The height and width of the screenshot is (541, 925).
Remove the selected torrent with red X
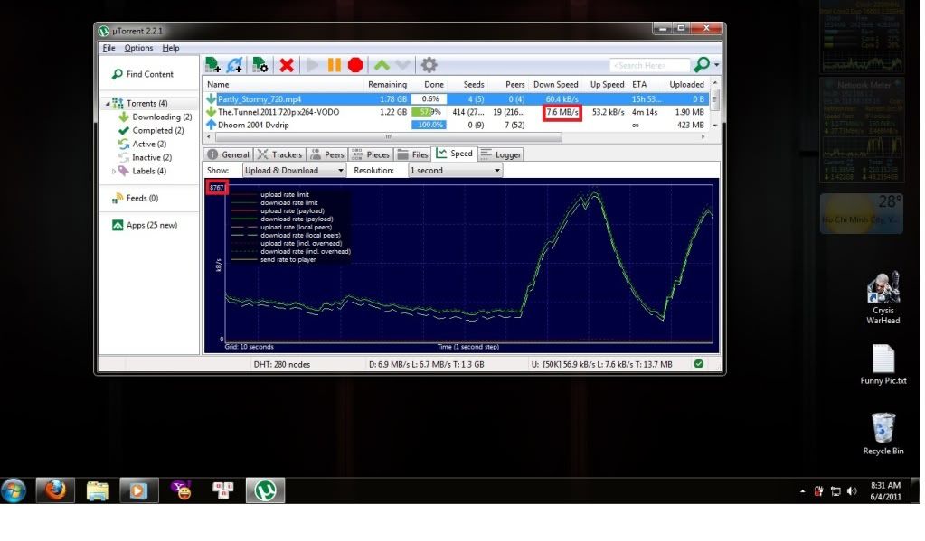click(287, 65)
